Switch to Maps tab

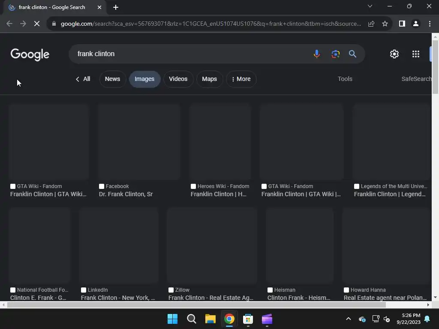point(209,79)
